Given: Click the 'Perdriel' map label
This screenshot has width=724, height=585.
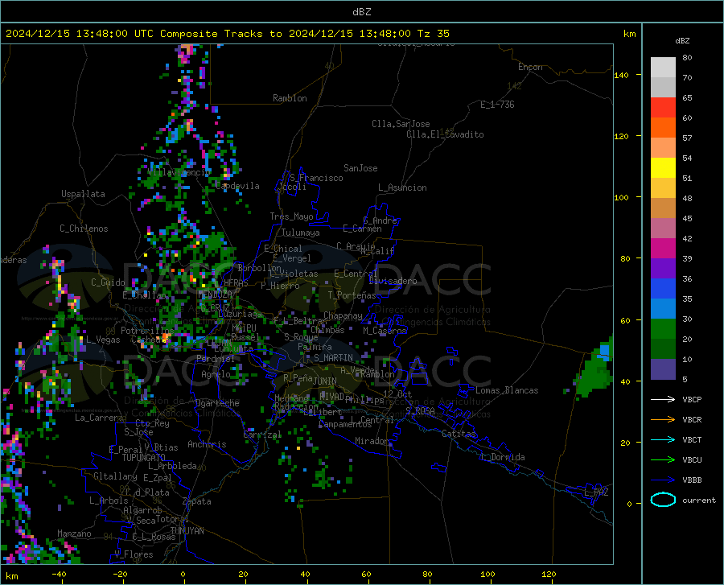Looking at the screenshot, I should coord(216,358).
